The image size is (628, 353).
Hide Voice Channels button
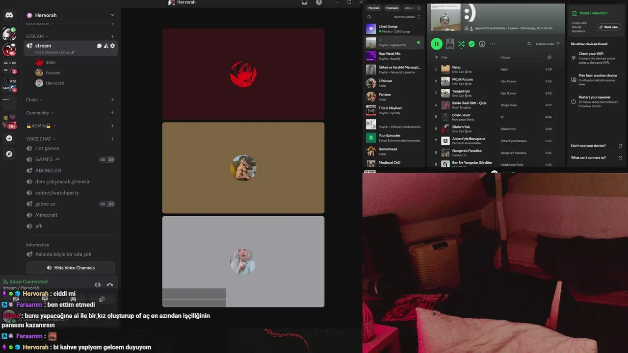coord(71,268)
